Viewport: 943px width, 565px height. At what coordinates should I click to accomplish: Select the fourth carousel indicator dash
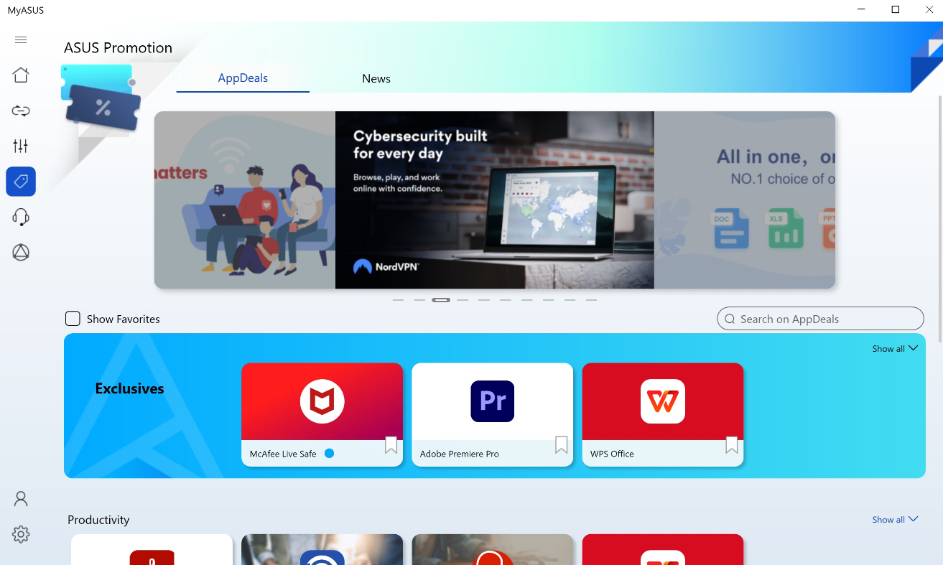click(x=463, y=300)
